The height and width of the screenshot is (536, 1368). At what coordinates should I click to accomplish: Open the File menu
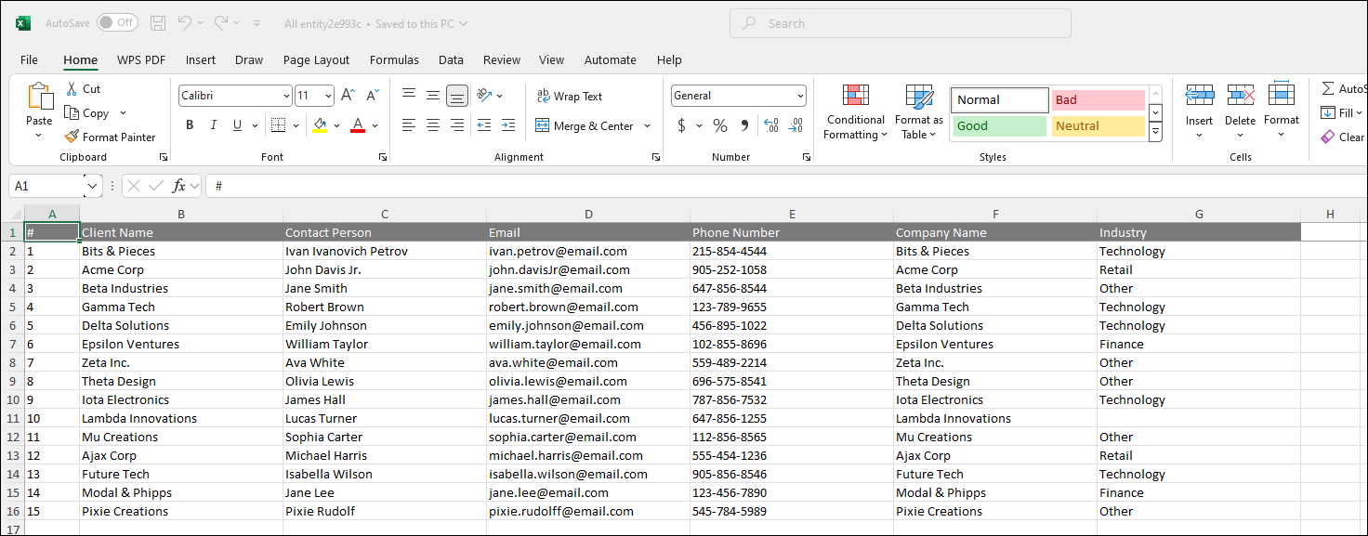(29, 59)
